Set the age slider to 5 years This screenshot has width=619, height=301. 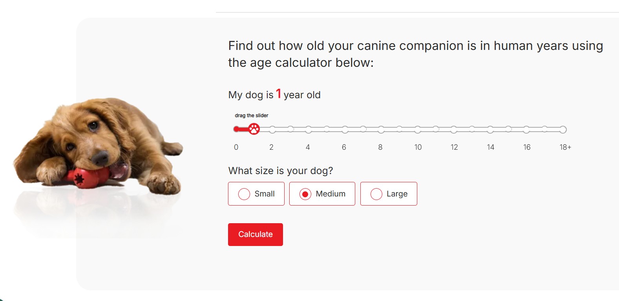[327, 129]
